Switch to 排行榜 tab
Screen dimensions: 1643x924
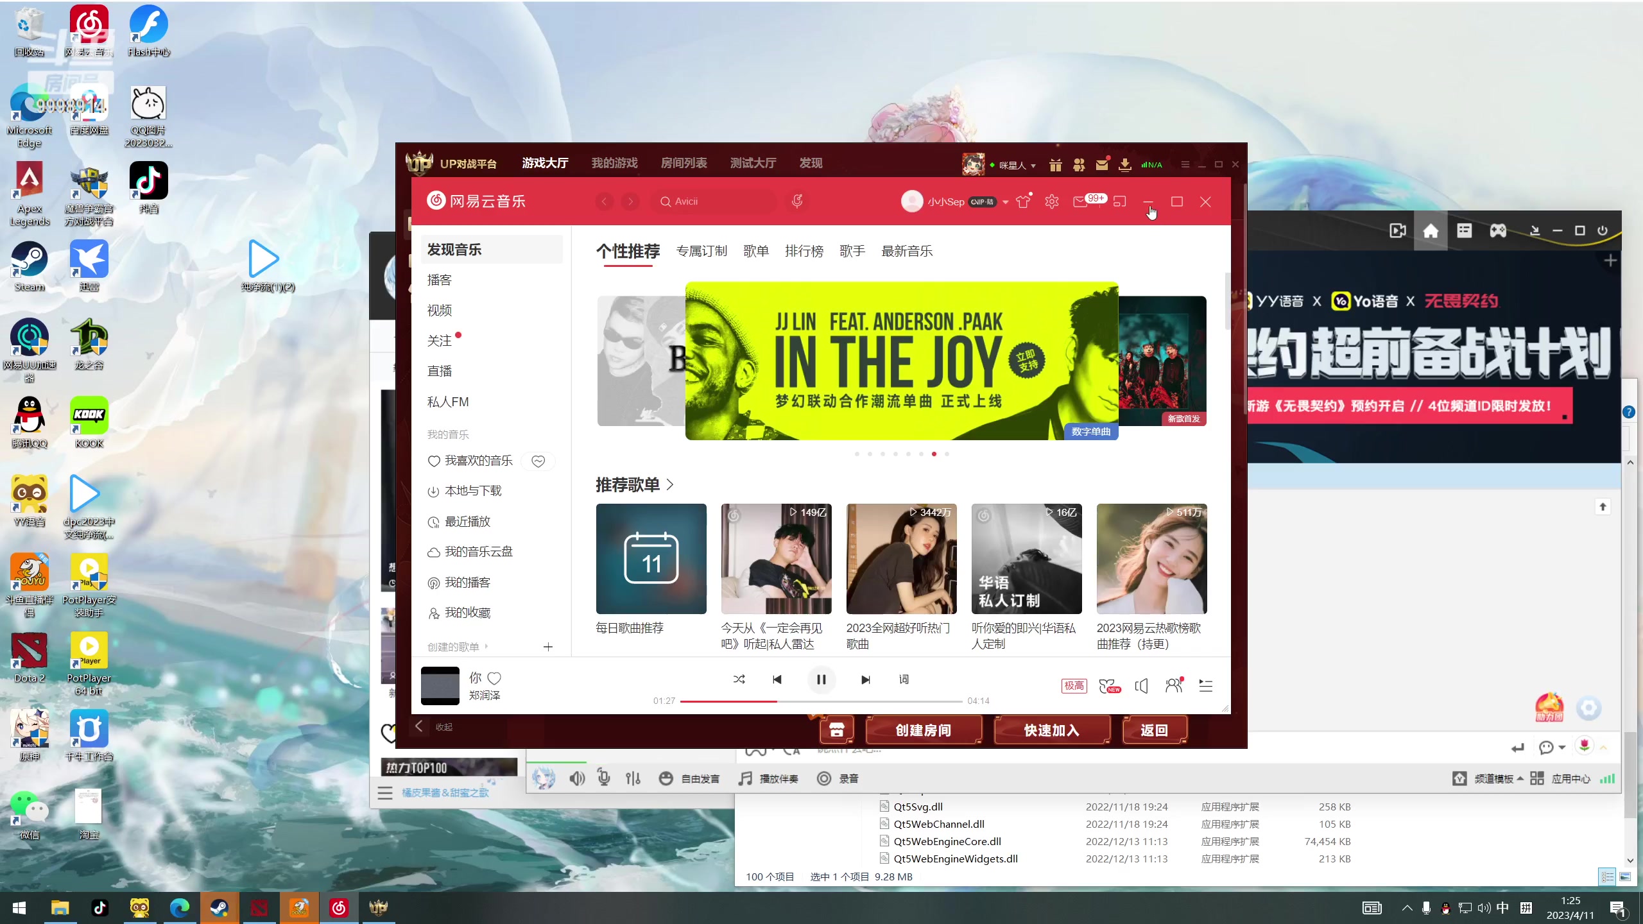click(804, 251)
